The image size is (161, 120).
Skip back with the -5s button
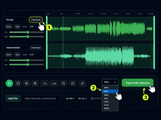click(x=45, y=83)
